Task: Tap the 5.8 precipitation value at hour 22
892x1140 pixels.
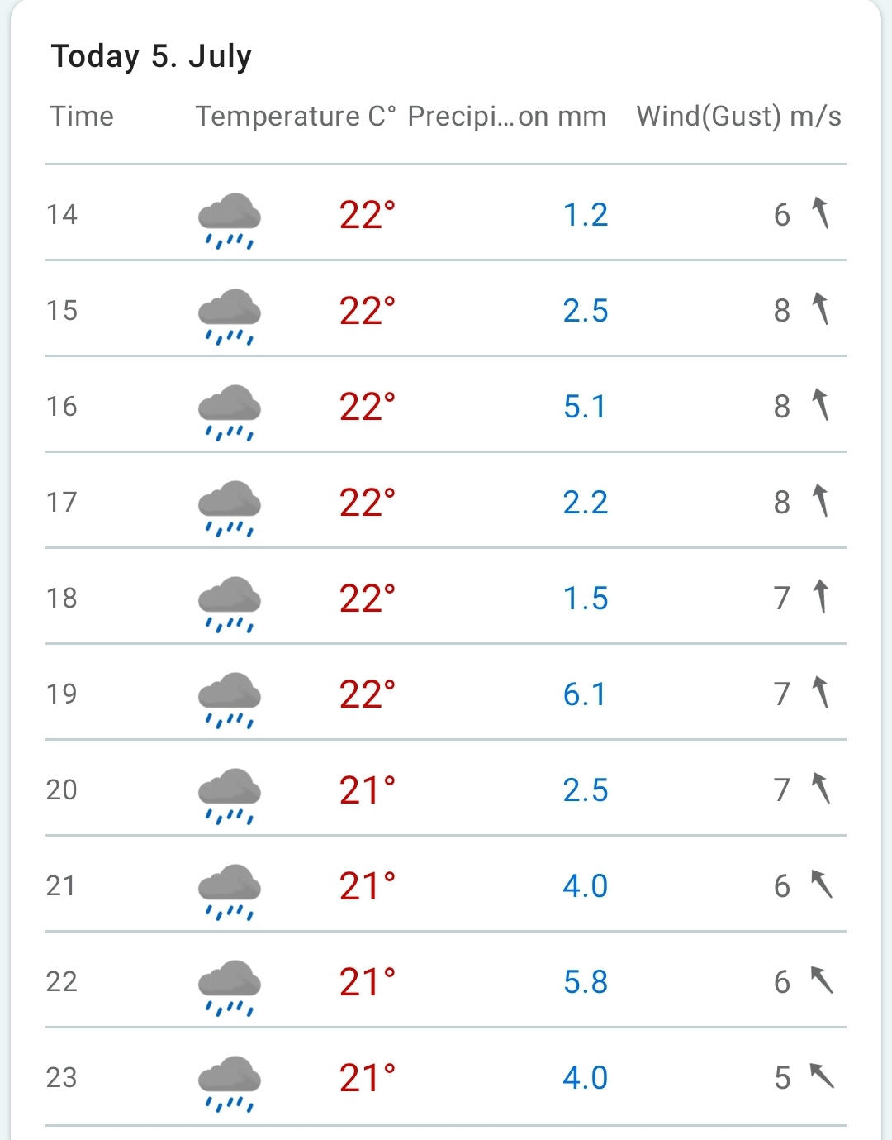Action: pyautogui.click(x=585, y=982)
